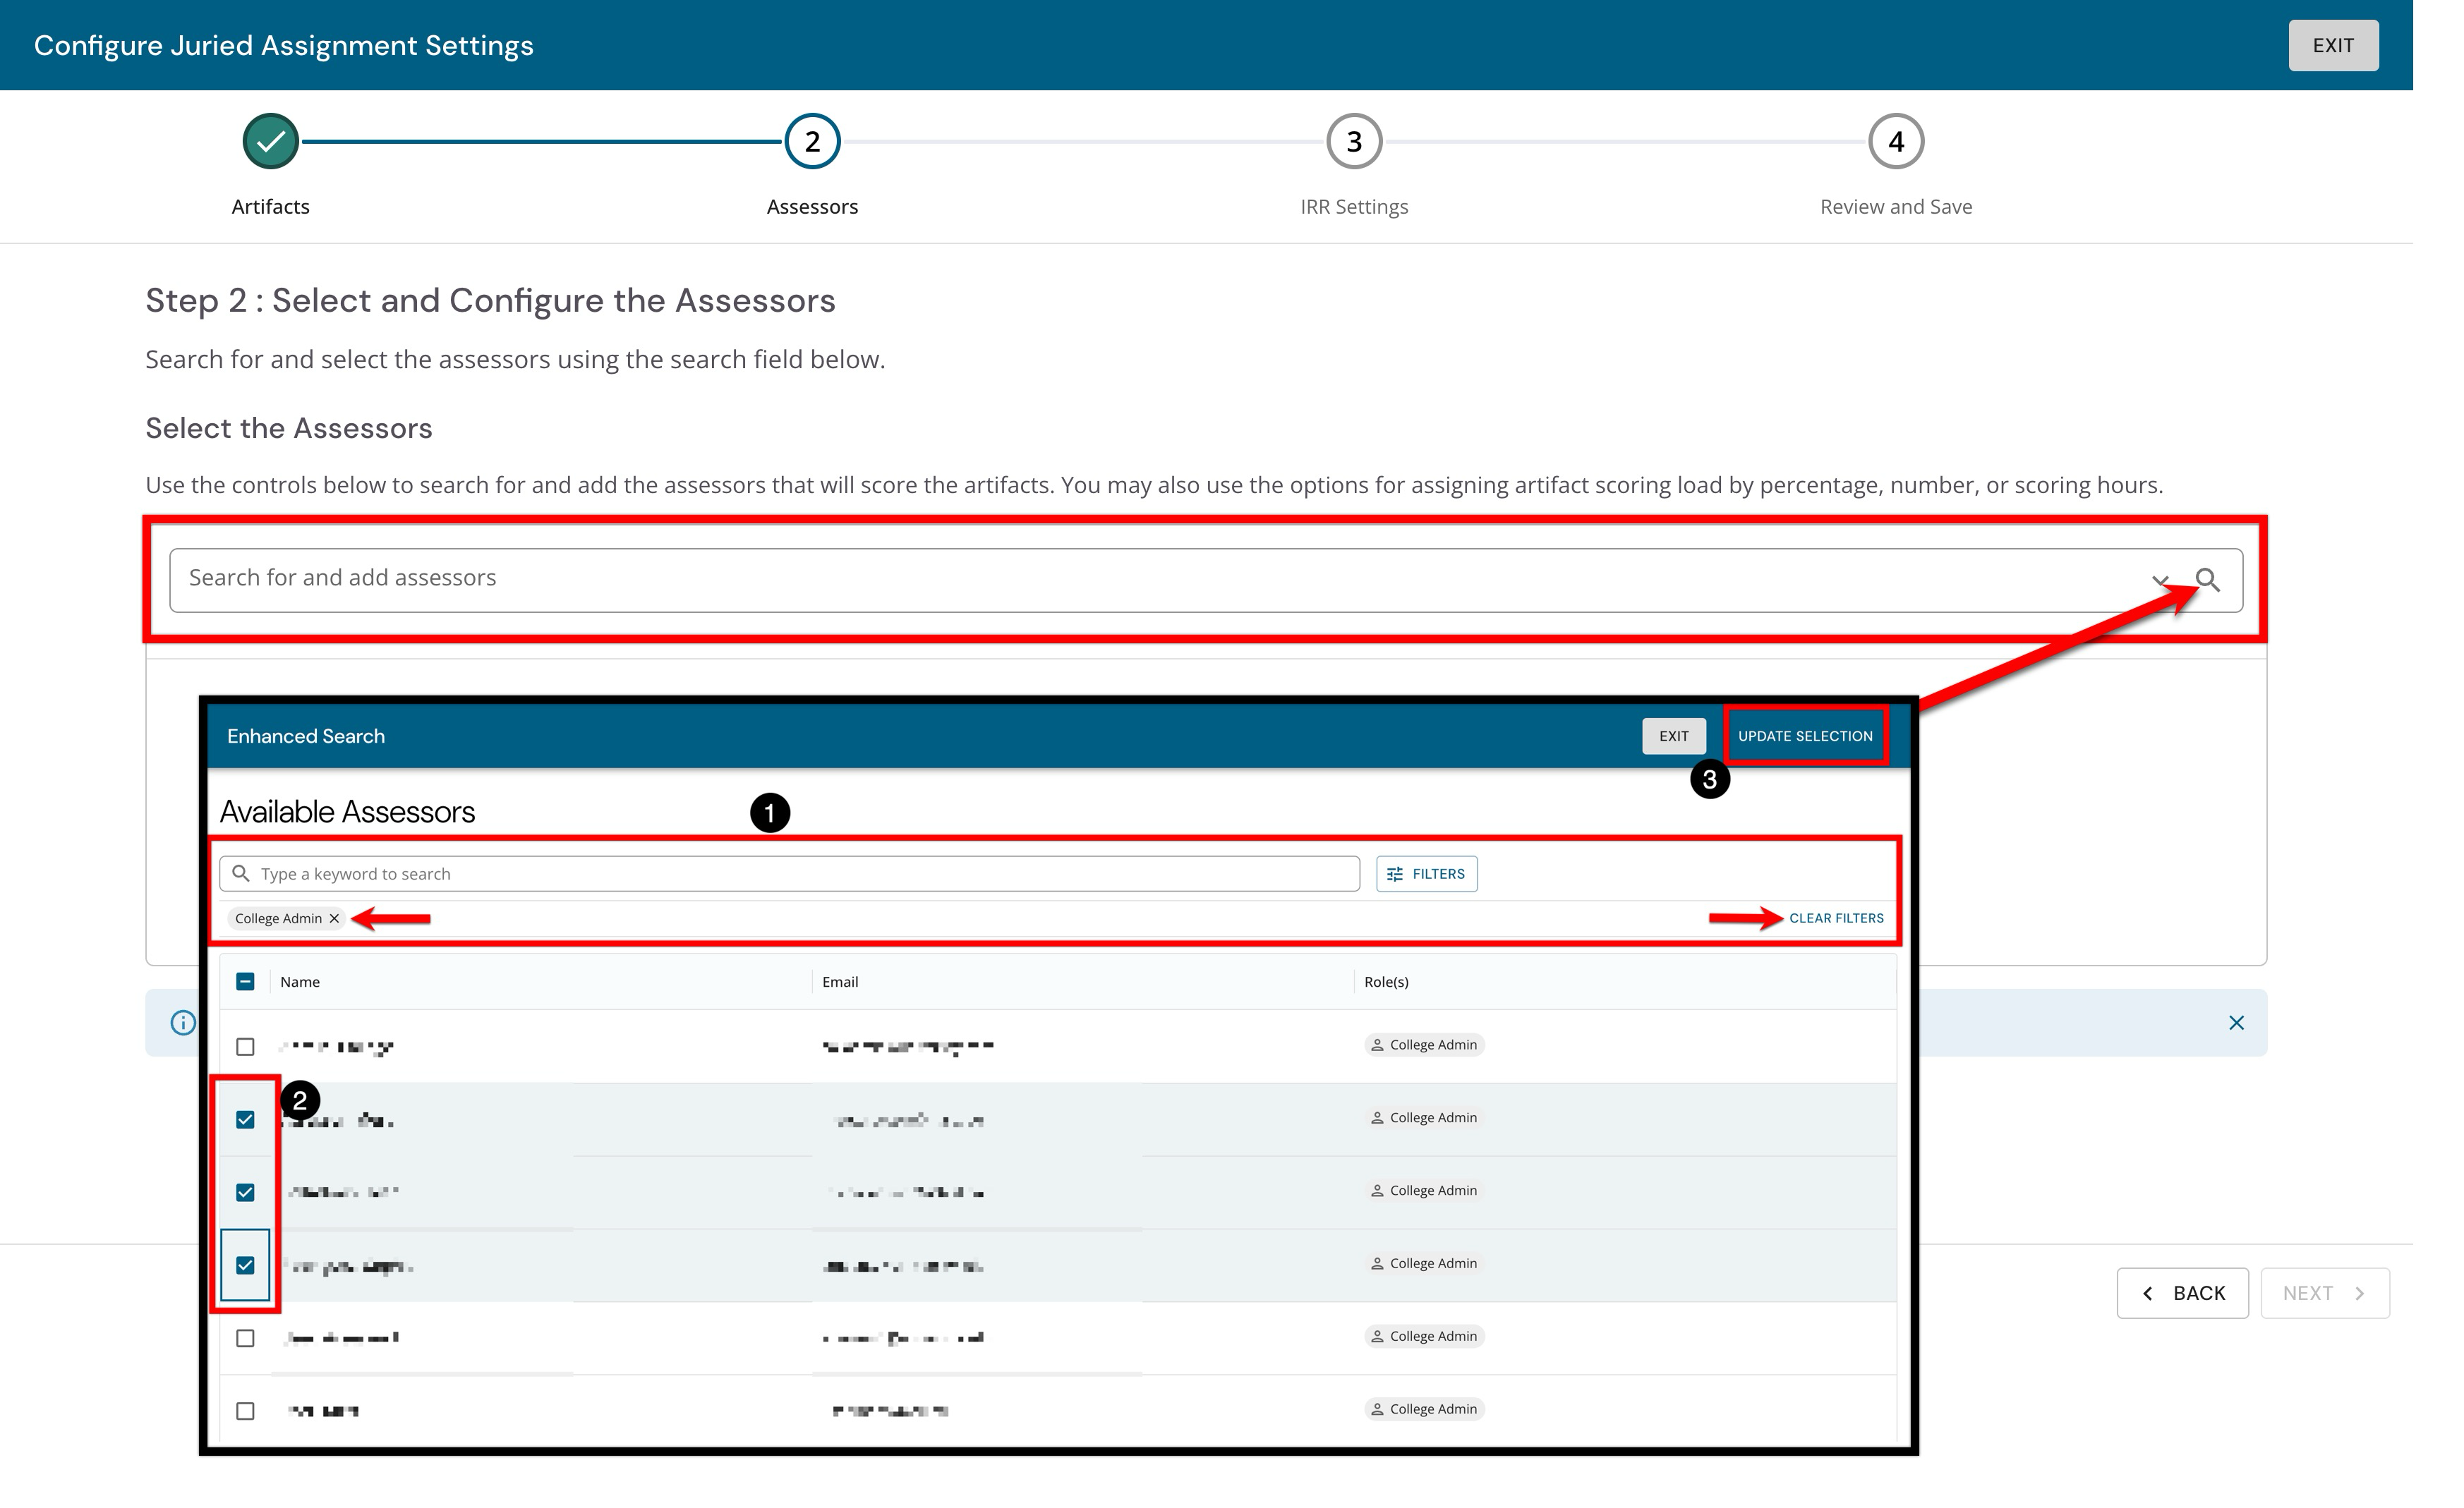The width and height of the screenshot is (2464, 1508).
Task: Open the FILTERS button with sliders icon
Action: pyautogui.click(x=1426, y=873)
